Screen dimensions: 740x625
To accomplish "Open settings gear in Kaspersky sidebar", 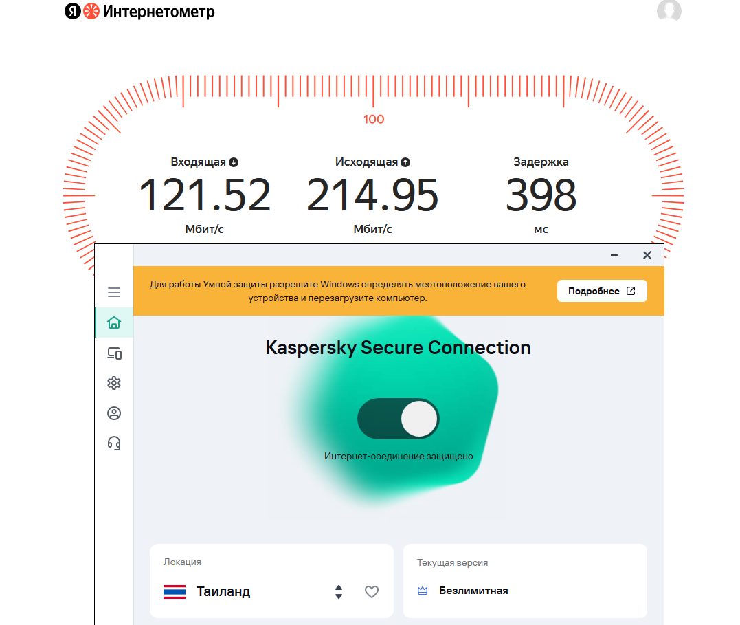I will click(x=114, y=383).
